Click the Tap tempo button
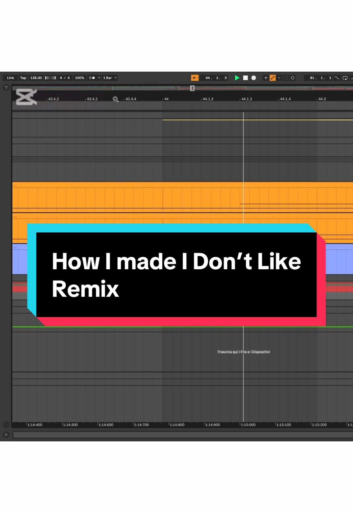 (23, 78)
